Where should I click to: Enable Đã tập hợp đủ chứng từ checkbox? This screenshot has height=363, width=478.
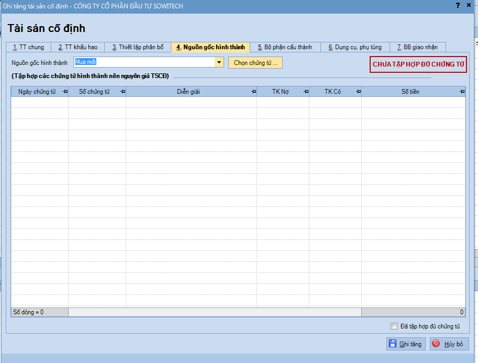[x=394, y=326]
